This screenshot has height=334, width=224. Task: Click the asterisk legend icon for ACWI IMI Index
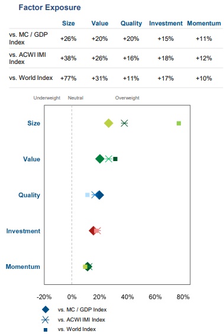pos(45,320)
